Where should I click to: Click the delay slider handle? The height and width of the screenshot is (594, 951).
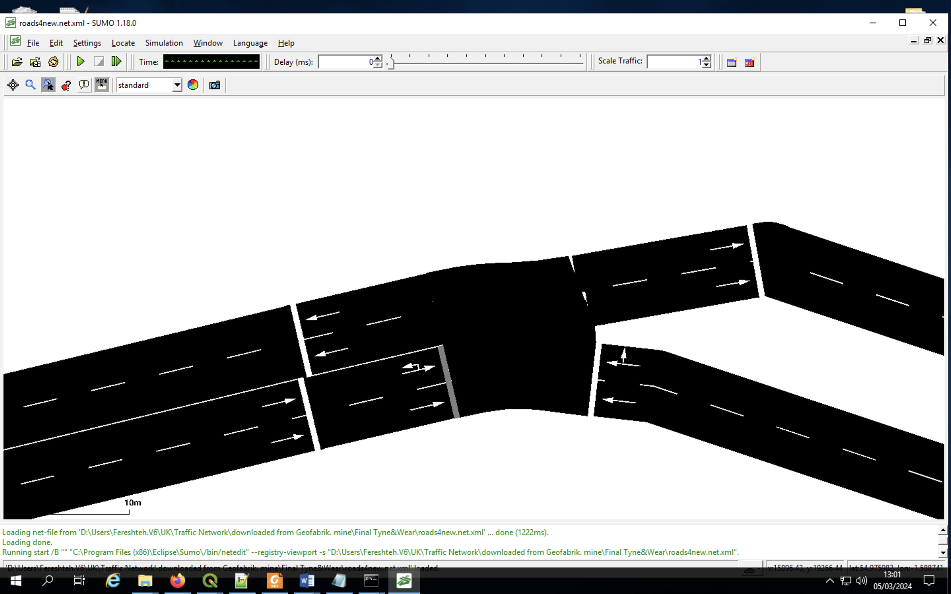pos(390,63)
